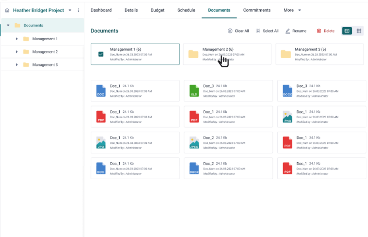The width and height of the screenshot is (368, 237).
Task: Open the More tab dropdown
Action: tap(292, 10)
